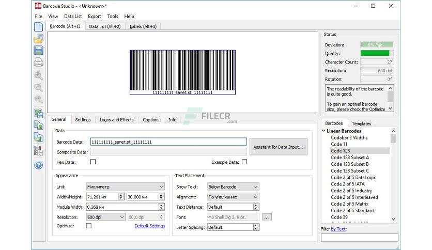Viewport: 432px width, 250px height.
Task: Click Assistant for Data Input button
Action: [x=278, y=147]
